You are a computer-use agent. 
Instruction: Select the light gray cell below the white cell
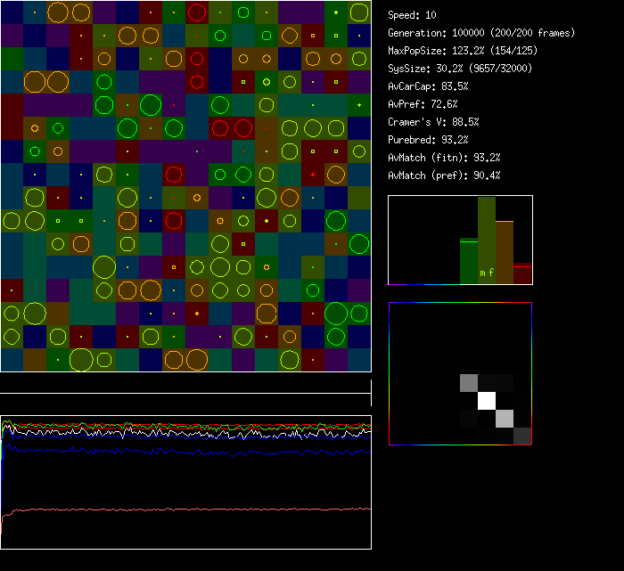point(504,418)
